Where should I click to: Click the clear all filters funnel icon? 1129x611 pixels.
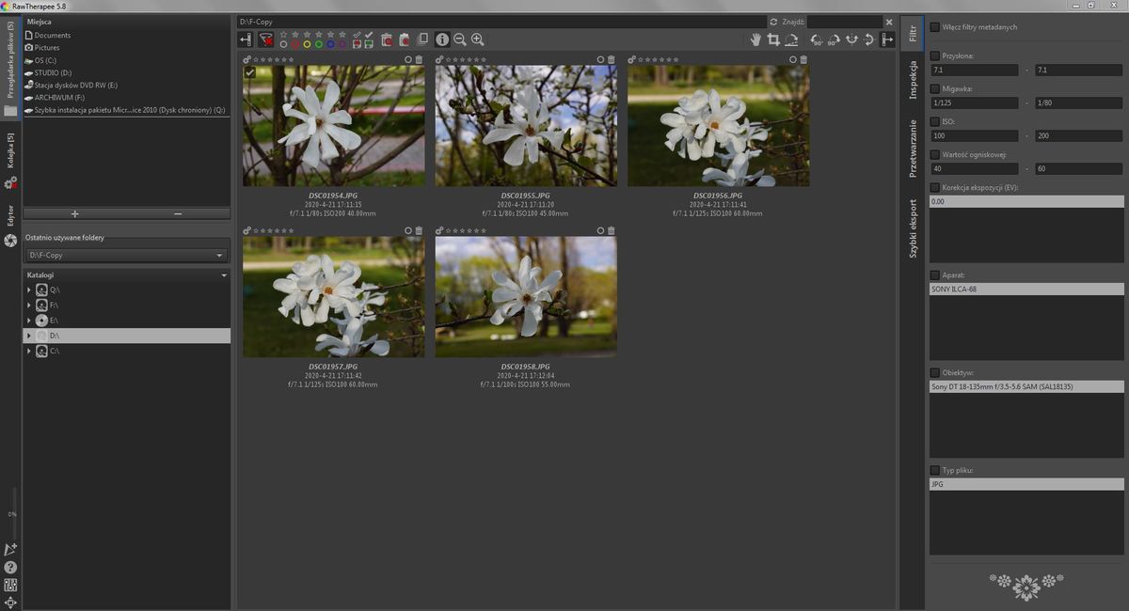click(266, 39)
